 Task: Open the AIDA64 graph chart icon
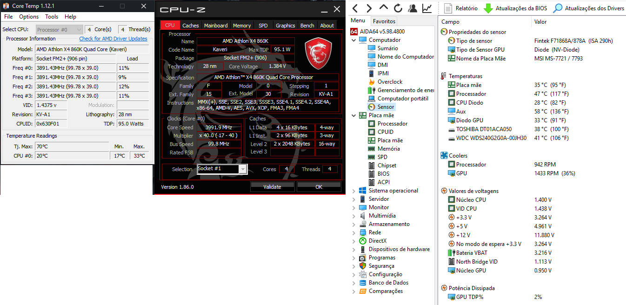tap(427, 8)
